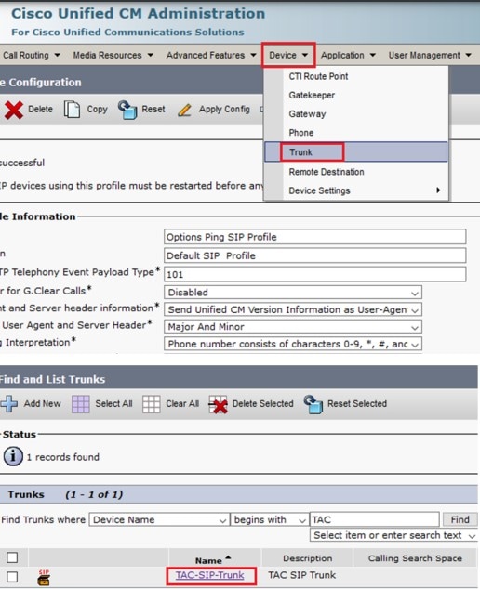Viewport: 480px width, 589px height.
Task: Click the pencil Apply Config icon
Action: coord(185,110)
